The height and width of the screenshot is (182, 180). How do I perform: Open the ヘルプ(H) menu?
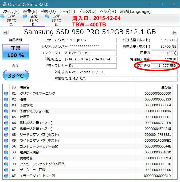coord(108,11)
